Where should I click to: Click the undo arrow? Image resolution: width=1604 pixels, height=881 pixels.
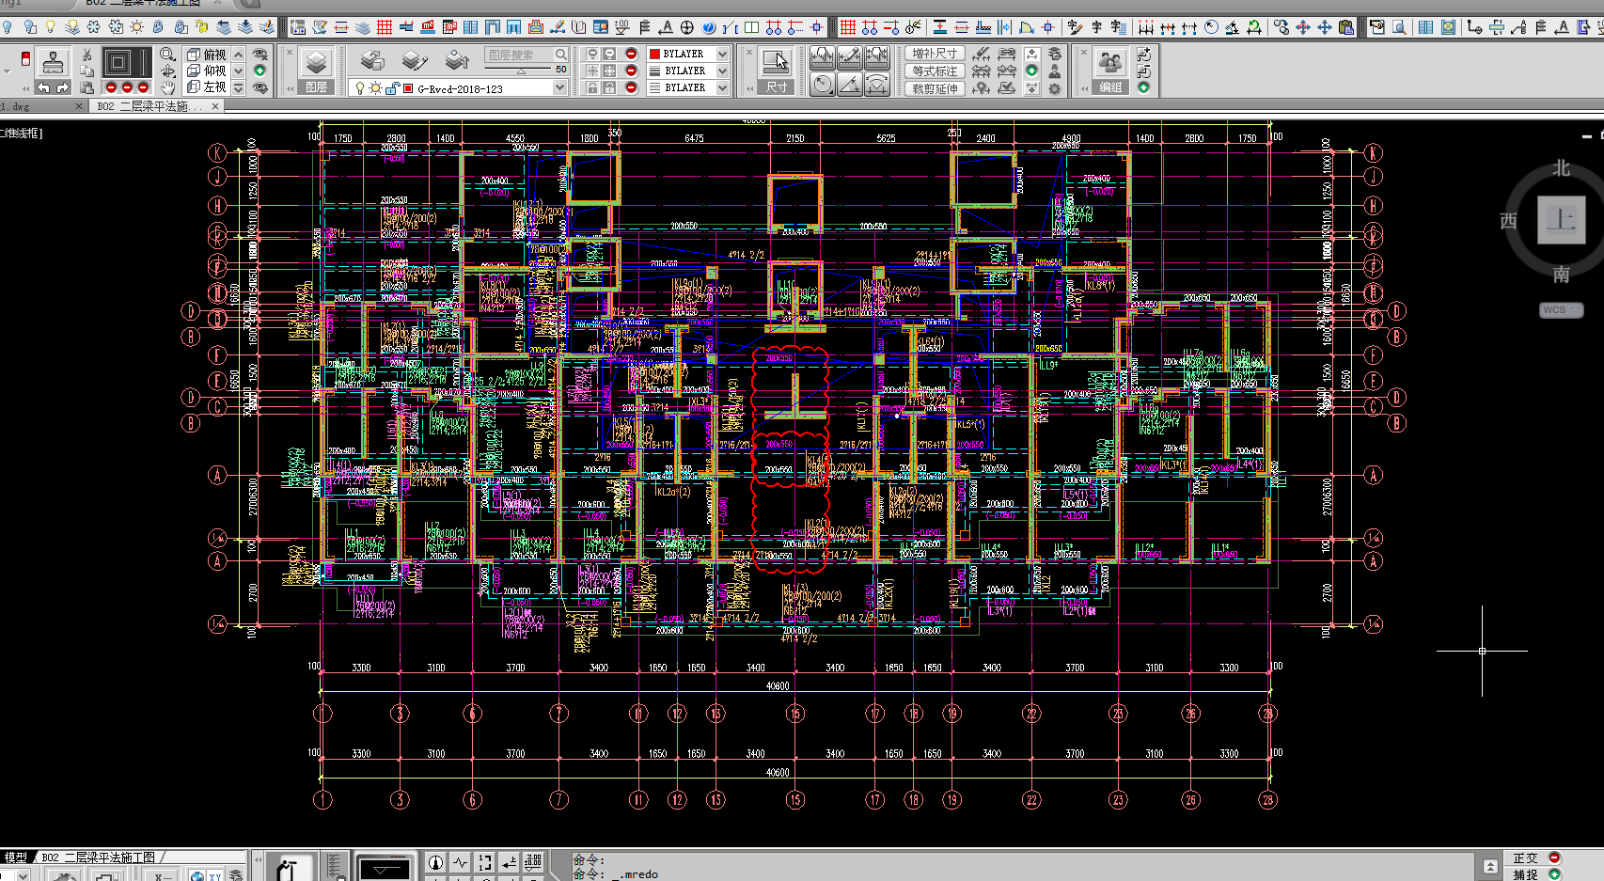[x=43, y=87]
